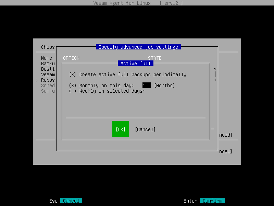The image size is (274, 206).
Task: Click the STATE column header
Action: 155,58
